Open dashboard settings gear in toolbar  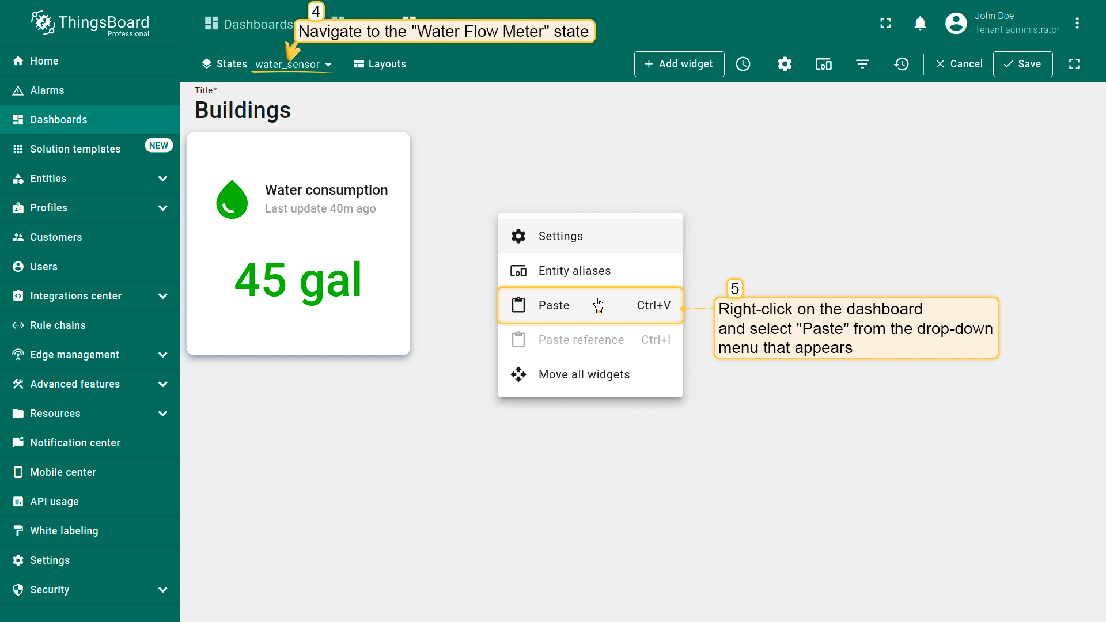[785, 64]
